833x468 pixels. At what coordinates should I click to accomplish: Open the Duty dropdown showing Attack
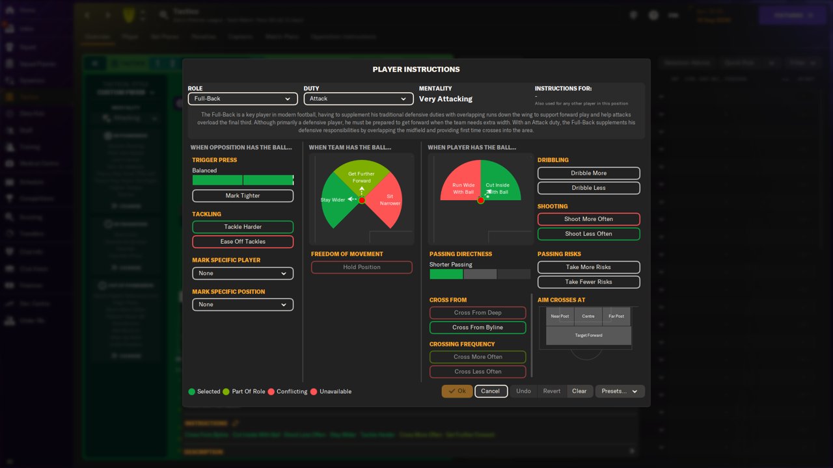(x=359, y=99)
